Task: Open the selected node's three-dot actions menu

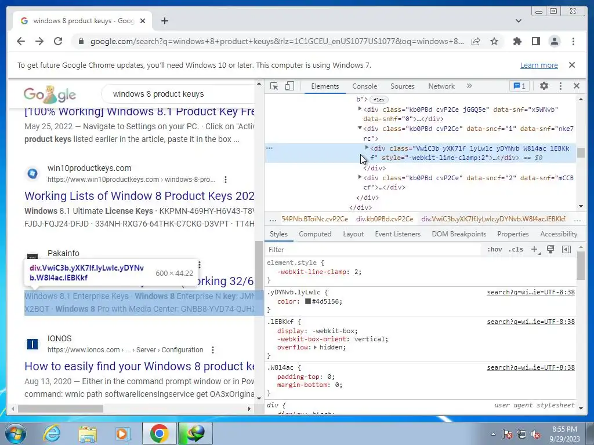Action: pos(269,148)
